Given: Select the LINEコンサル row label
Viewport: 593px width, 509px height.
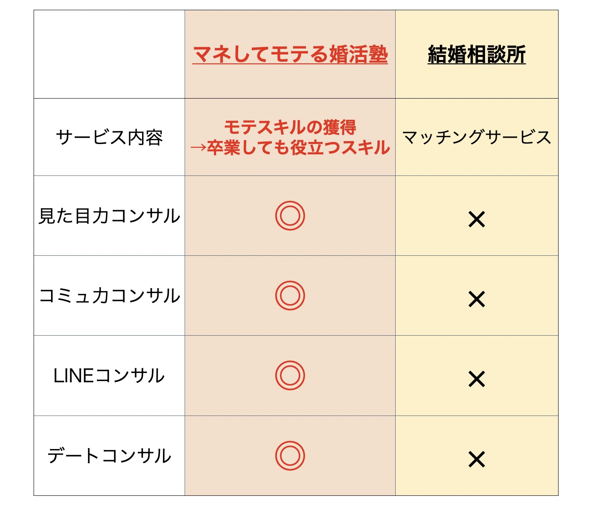Looking at the screenshot, I should point(109,376).
